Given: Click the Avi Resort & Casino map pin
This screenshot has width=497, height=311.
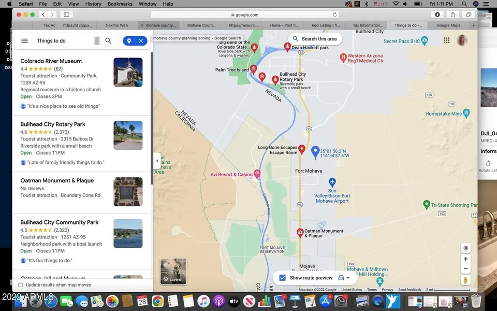Looking at the screenshot, I should click(x=257, y=174).
